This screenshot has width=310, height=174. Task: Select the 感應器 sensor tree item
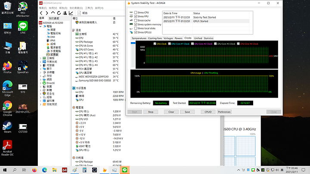coord(53,55)
